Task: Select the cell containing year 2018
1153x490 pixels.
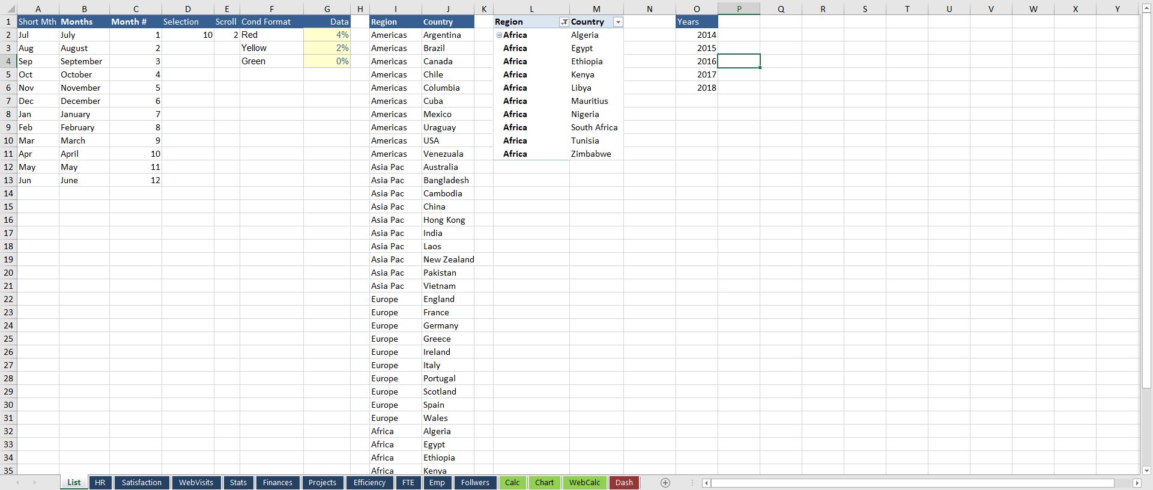Action: [x=697, y=88]
